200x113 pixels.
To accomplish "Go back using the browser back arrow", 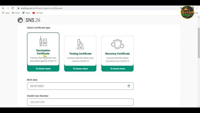I will tap(3, 8).
